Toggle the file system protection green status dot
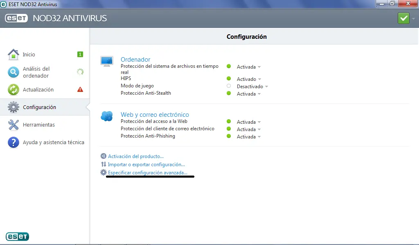The height and width of the screenshot is (245, 419). tap(229, 67)
